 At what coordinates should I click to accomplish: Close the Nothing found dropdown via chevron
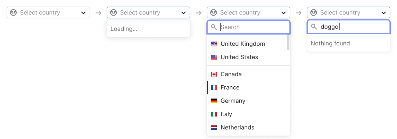(384, 13)
